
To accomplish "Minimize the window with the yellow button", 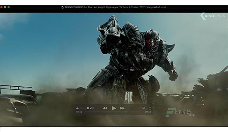I will (x=5, y=7).
